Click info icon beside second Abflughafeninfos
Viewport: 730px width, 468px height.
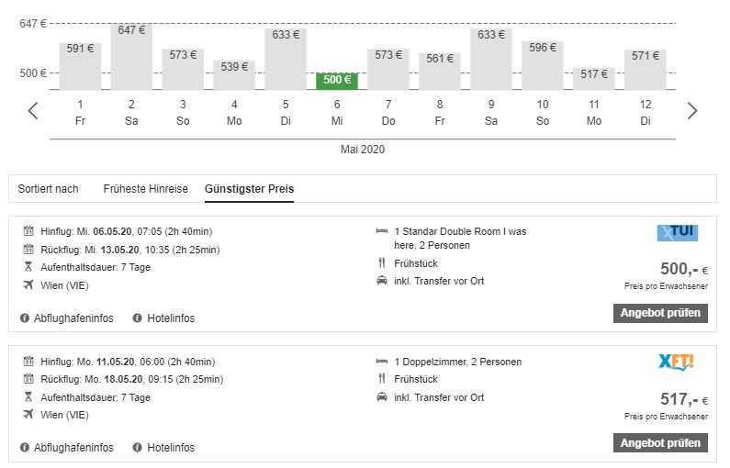click(x=25, y=448)
